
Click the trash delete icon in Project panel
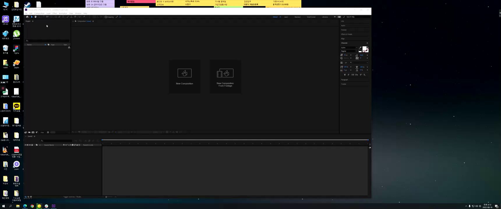point(48,132)
